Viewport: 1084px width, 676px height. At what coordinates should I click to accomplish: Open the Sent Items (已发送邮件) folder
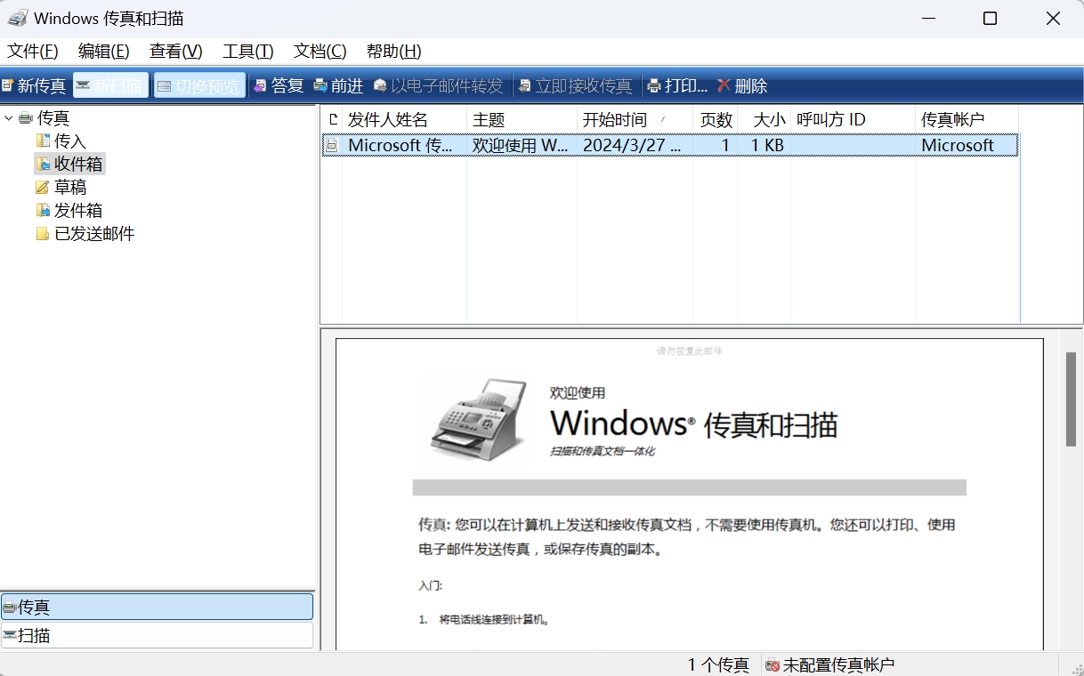(x=93, y=233)
